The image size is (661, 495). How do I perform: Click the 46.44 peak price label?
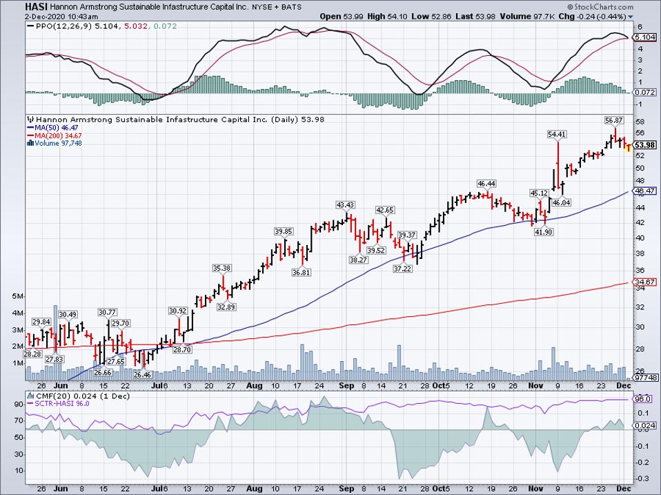coord(486,184)
